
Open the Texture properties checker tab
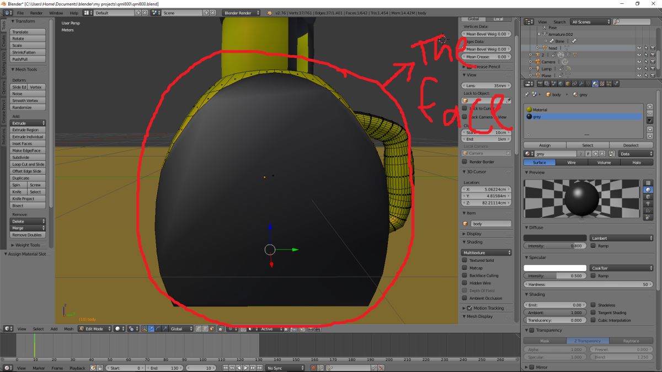click(x=602, y=84)
